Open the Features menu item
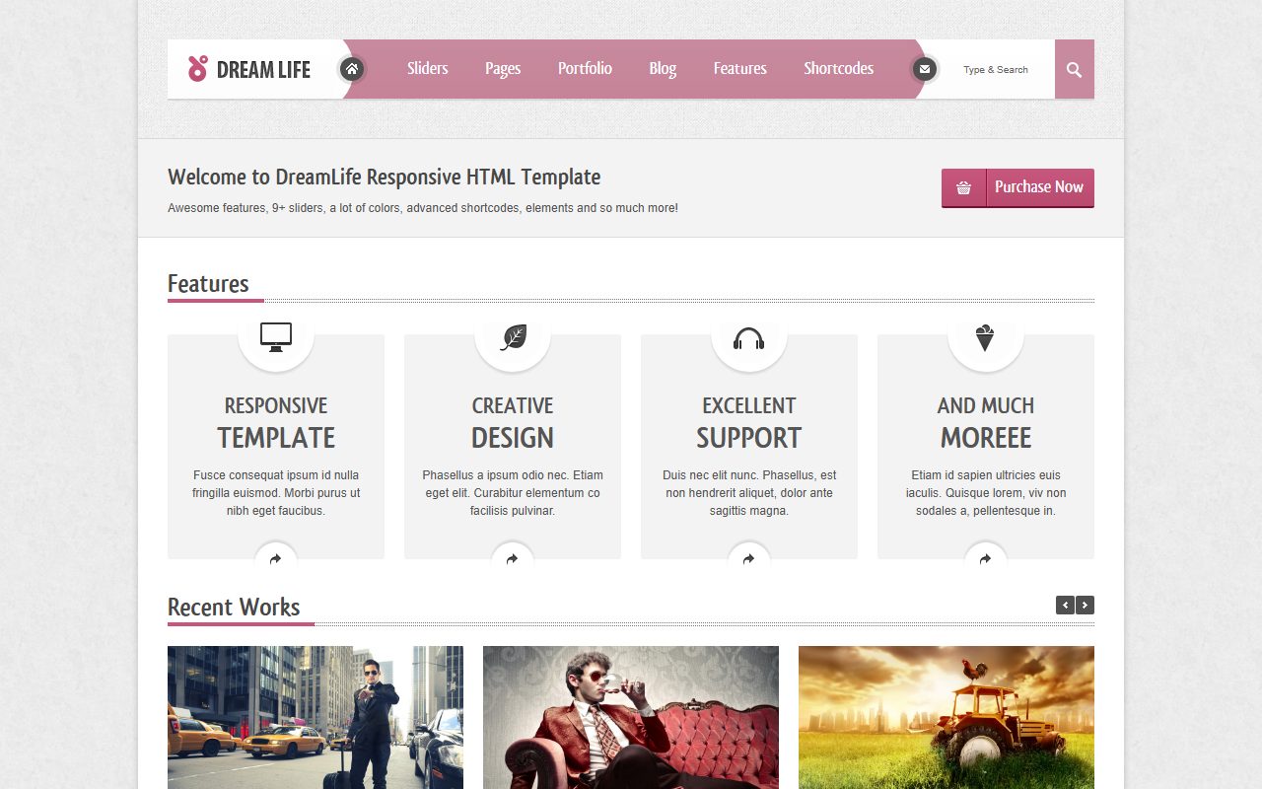The height and width of the screenshot is (789, 1262). pyautogui.click(x=740, y=68)
